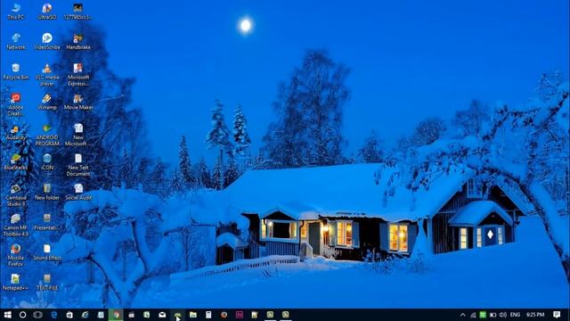Select the iCON desktop icon
This screenshot has height=321, width=570.
point(47,162)
